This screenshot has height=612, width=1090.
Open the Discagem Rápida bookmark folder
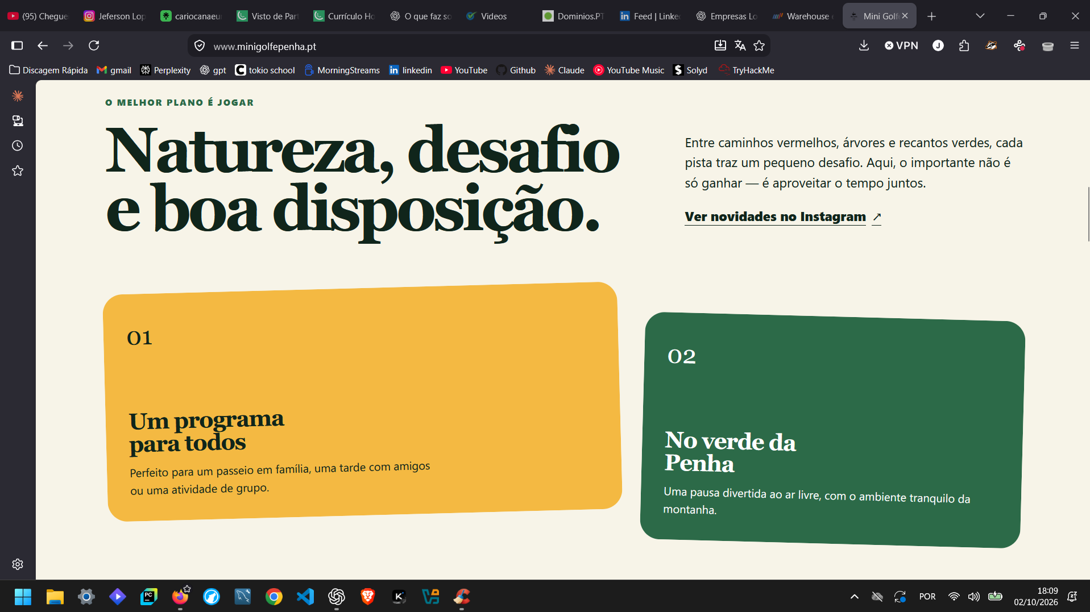pos(48,70)
